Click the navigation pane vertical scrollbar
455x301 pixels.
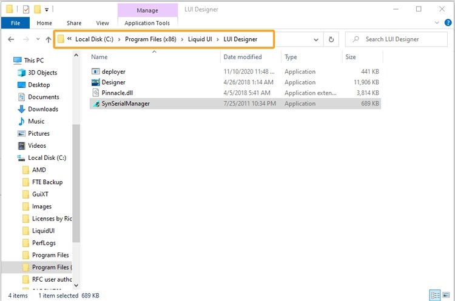pyautogui.click(x=76, y=182)
